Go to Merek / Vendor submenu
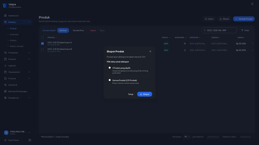 17,46
